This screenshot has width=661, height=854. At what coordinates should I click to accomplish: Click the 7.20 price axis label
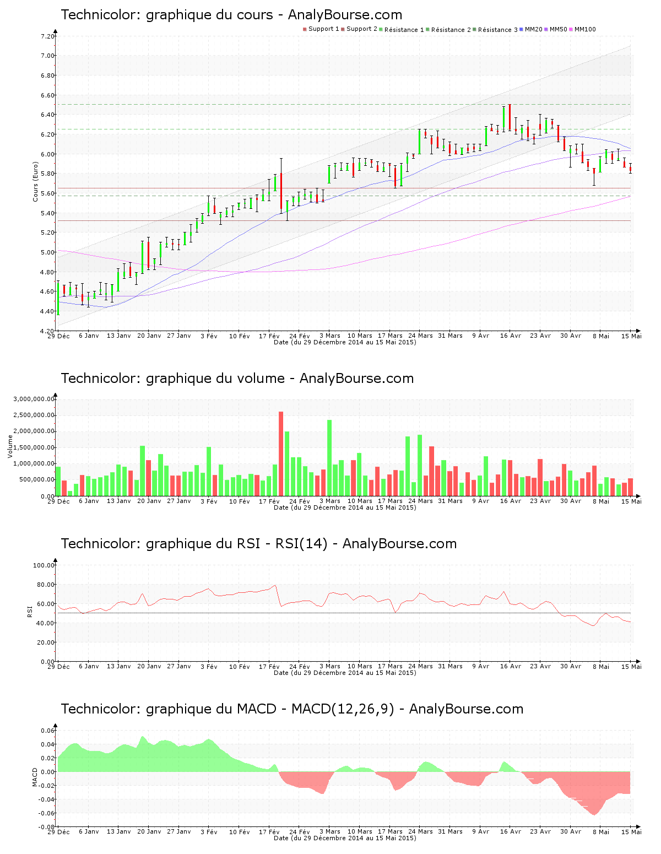[47, 36]
